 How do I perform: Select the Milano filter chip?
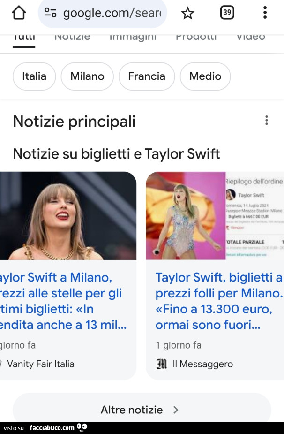[x=87, y=76]
